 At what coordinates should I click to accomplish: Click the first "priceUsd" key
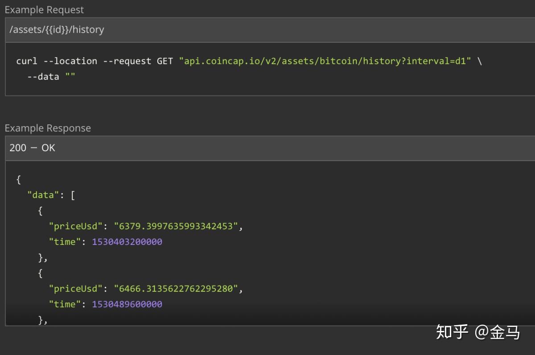76,226
